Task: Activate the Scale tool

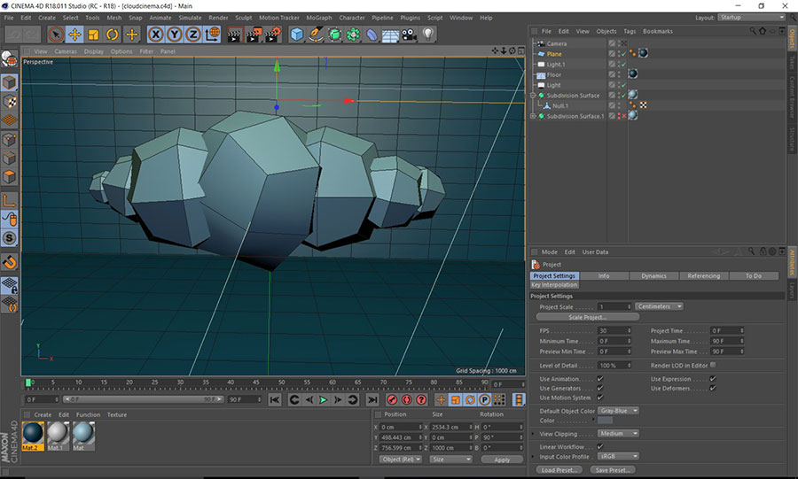Action: coord(94,35)
